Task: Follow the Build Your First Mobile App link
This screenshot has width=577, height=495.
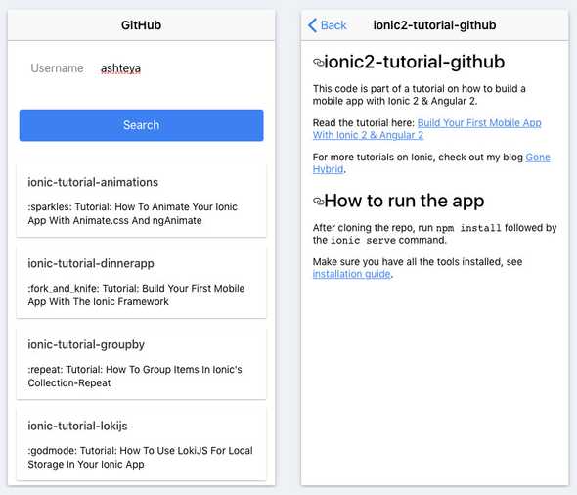Action: 479,123
